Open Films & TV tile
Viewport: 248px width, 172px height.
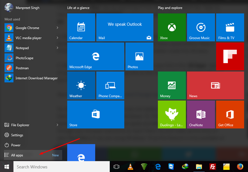pos(230,27)
